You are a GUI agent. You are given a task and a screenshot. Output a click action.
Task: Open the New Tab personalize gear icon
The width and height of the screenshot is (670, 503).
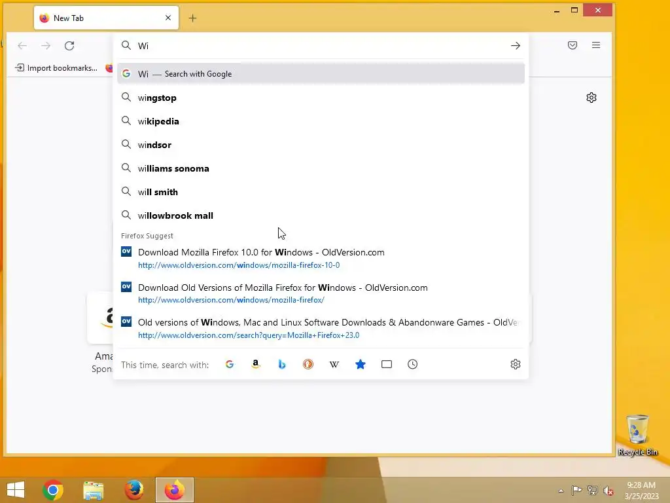tap(591, 98)
